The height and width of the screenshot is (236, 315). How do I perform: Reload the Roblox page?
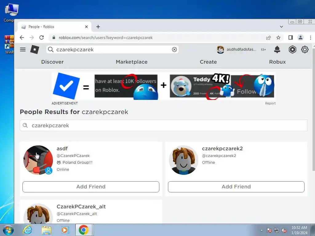pyautogui.click(x=42, y=37)
